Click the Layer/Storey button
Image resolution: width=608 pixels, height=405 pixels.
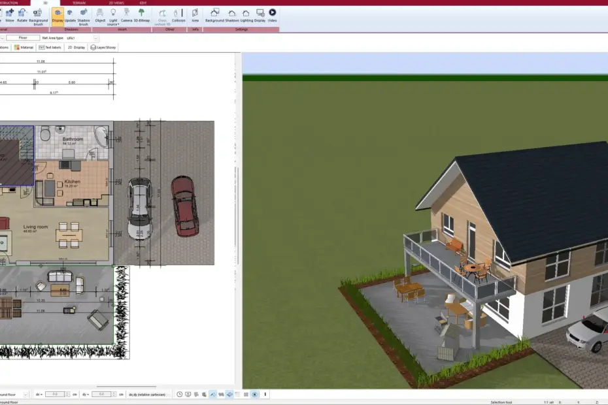pyautogui.click(x=103, y=48)
